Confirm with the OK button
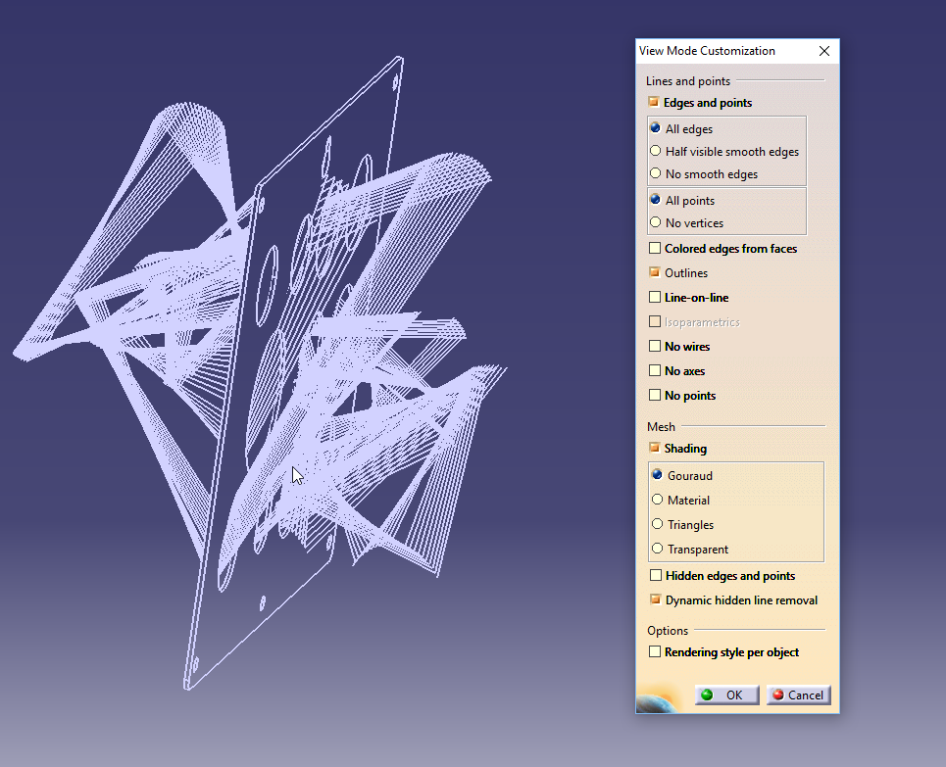946x767 pixels. (x=727, y=695)
